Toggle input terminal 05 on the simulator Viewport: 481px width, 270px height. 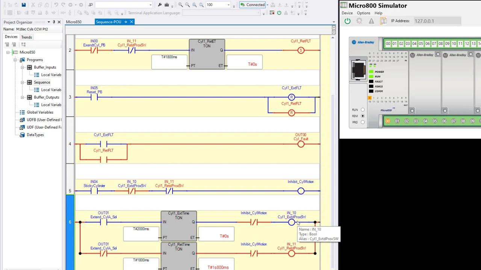pyautogui.click(x=421, y=44)
